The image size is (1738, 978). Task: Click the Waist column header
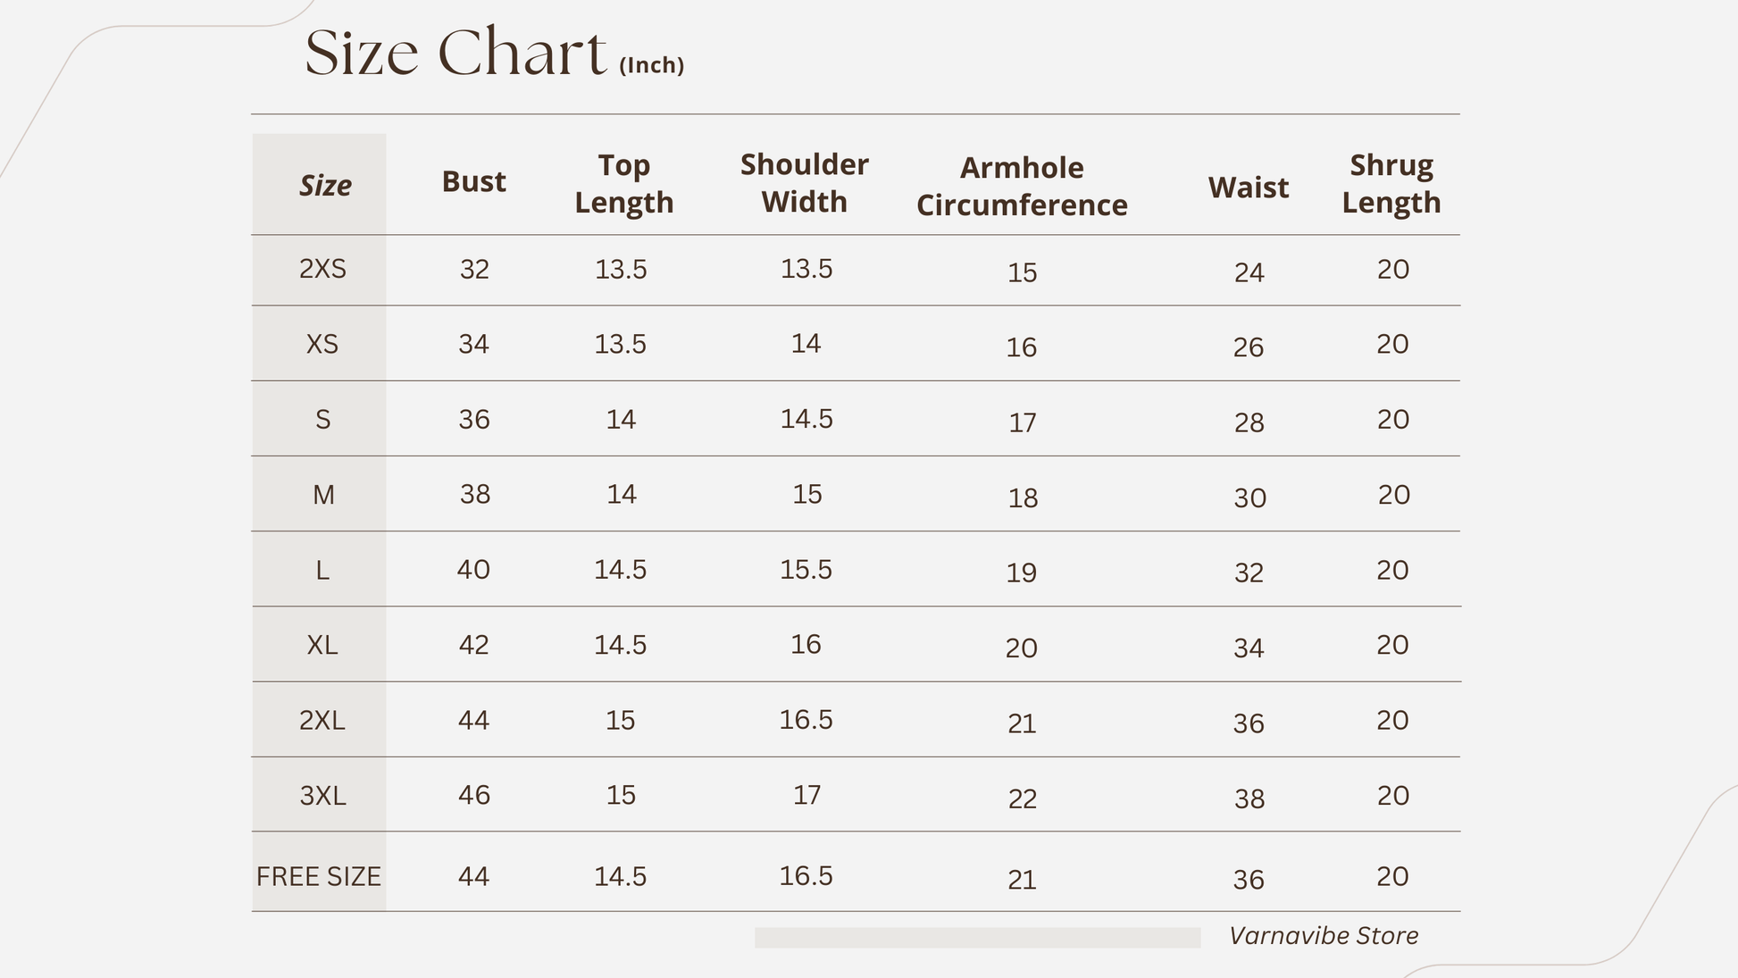[1249, 188]
